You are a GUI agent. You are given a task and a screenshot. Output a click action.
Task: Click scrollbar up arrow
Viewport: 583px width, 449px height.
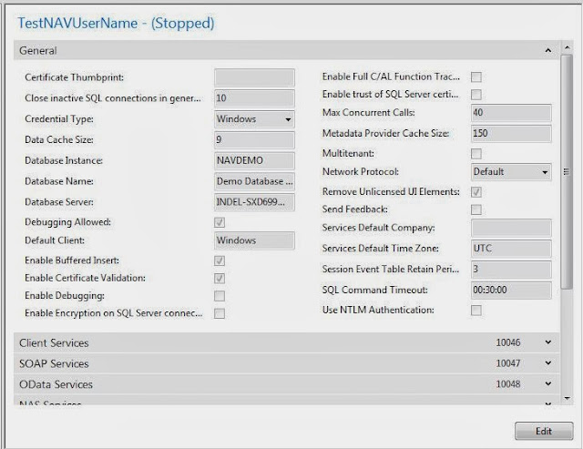point(567,47)
